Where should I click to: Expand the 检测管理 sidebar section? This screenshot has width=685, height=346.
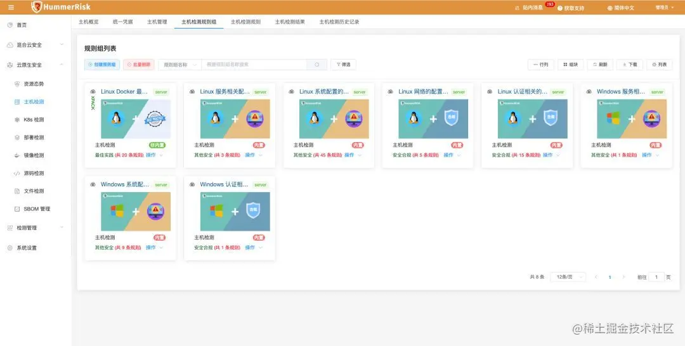(x=62, y=227)
